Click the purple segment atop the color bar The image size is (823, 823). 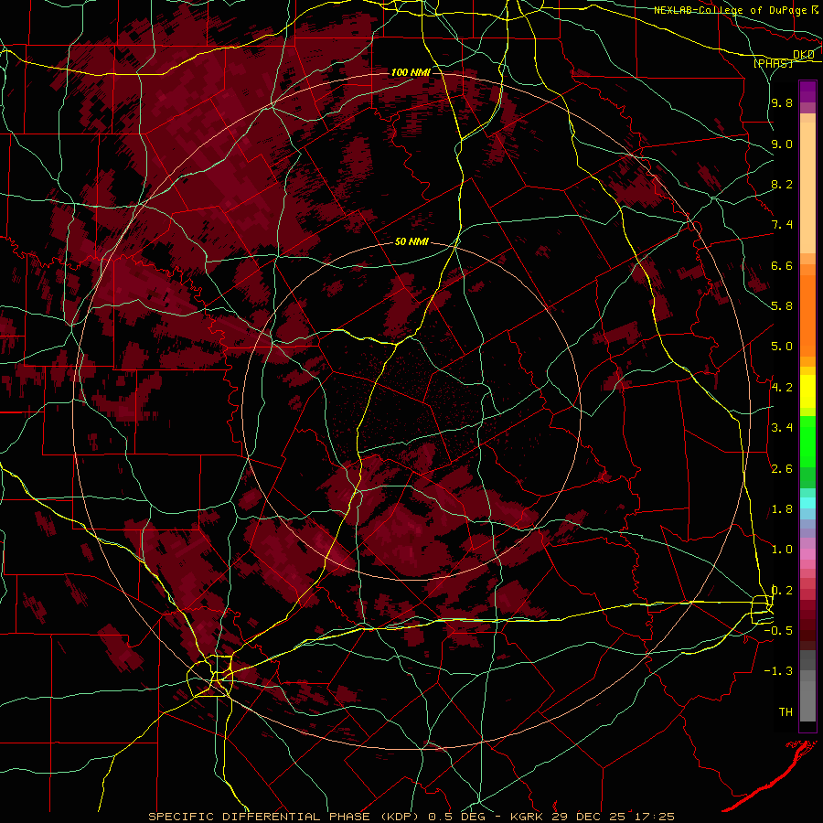pos(807,91)
